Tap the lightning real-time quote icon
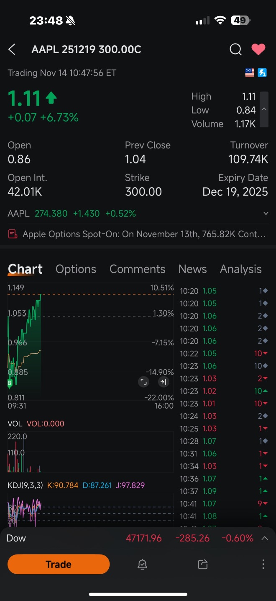 [262, 73]
